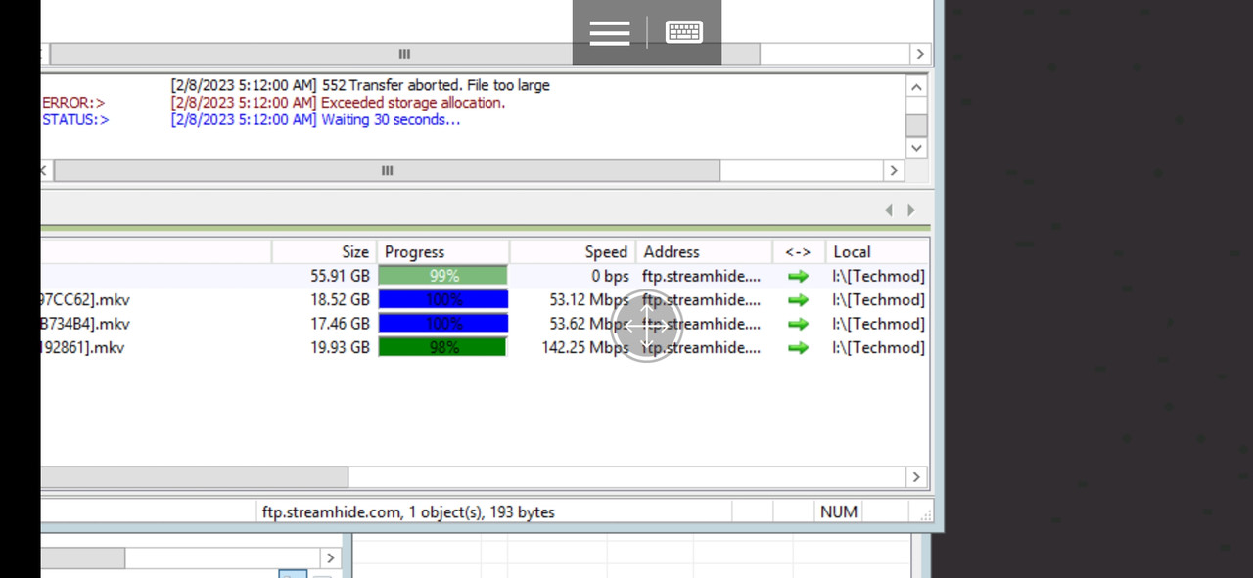Click green arrow of the 55.91 GB transfer
The height and width of the screenshot is (578, 1253).
[798, 276]
